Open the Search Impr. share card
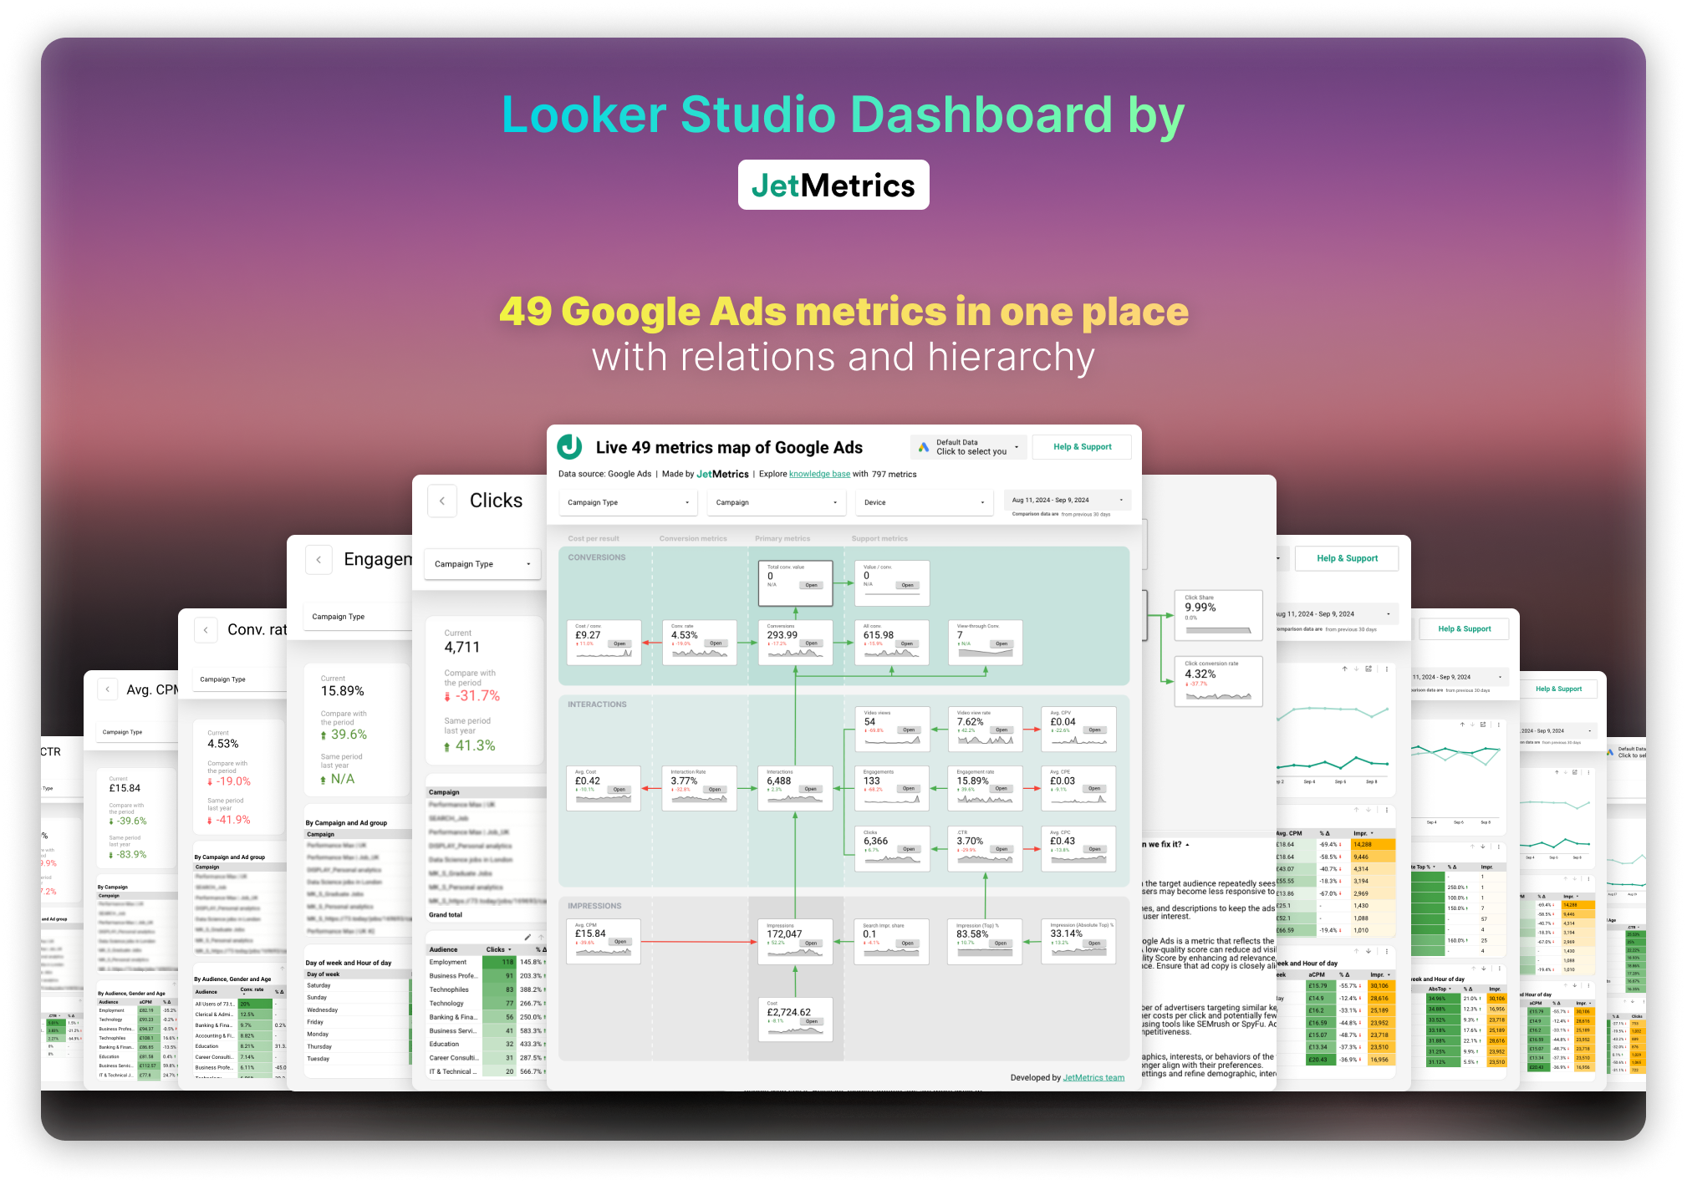1687x1185 pixels. coord(907,943)
